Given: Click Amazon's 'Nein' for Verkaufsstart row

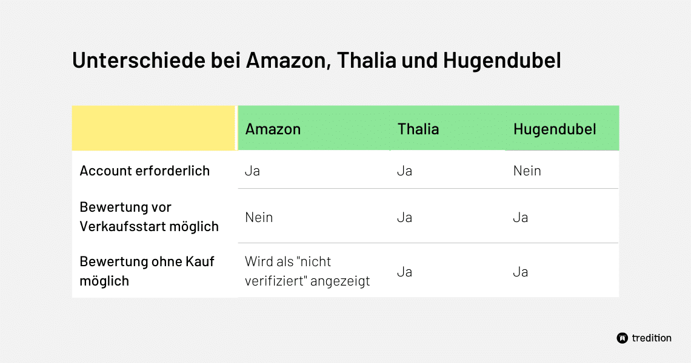Looking at the screenshot, I should tap(259, 217).
